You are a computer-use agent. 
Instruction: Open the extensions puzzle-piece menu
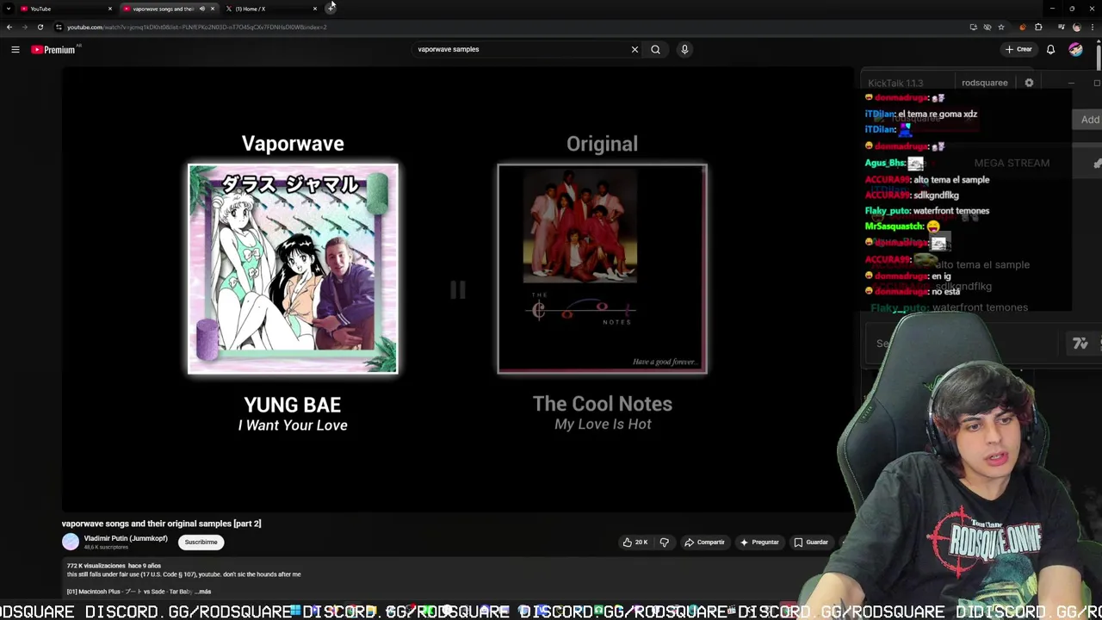coord(1038,27)
